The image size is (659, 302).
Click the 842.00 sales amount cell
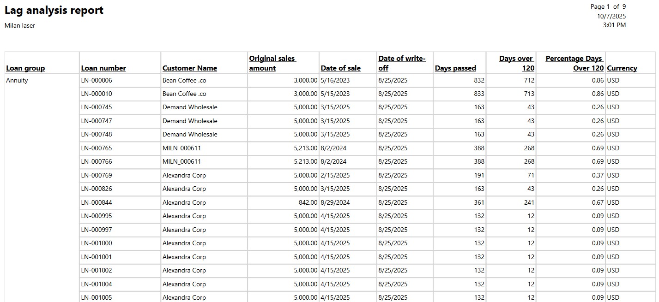click(x=308, y=202)
